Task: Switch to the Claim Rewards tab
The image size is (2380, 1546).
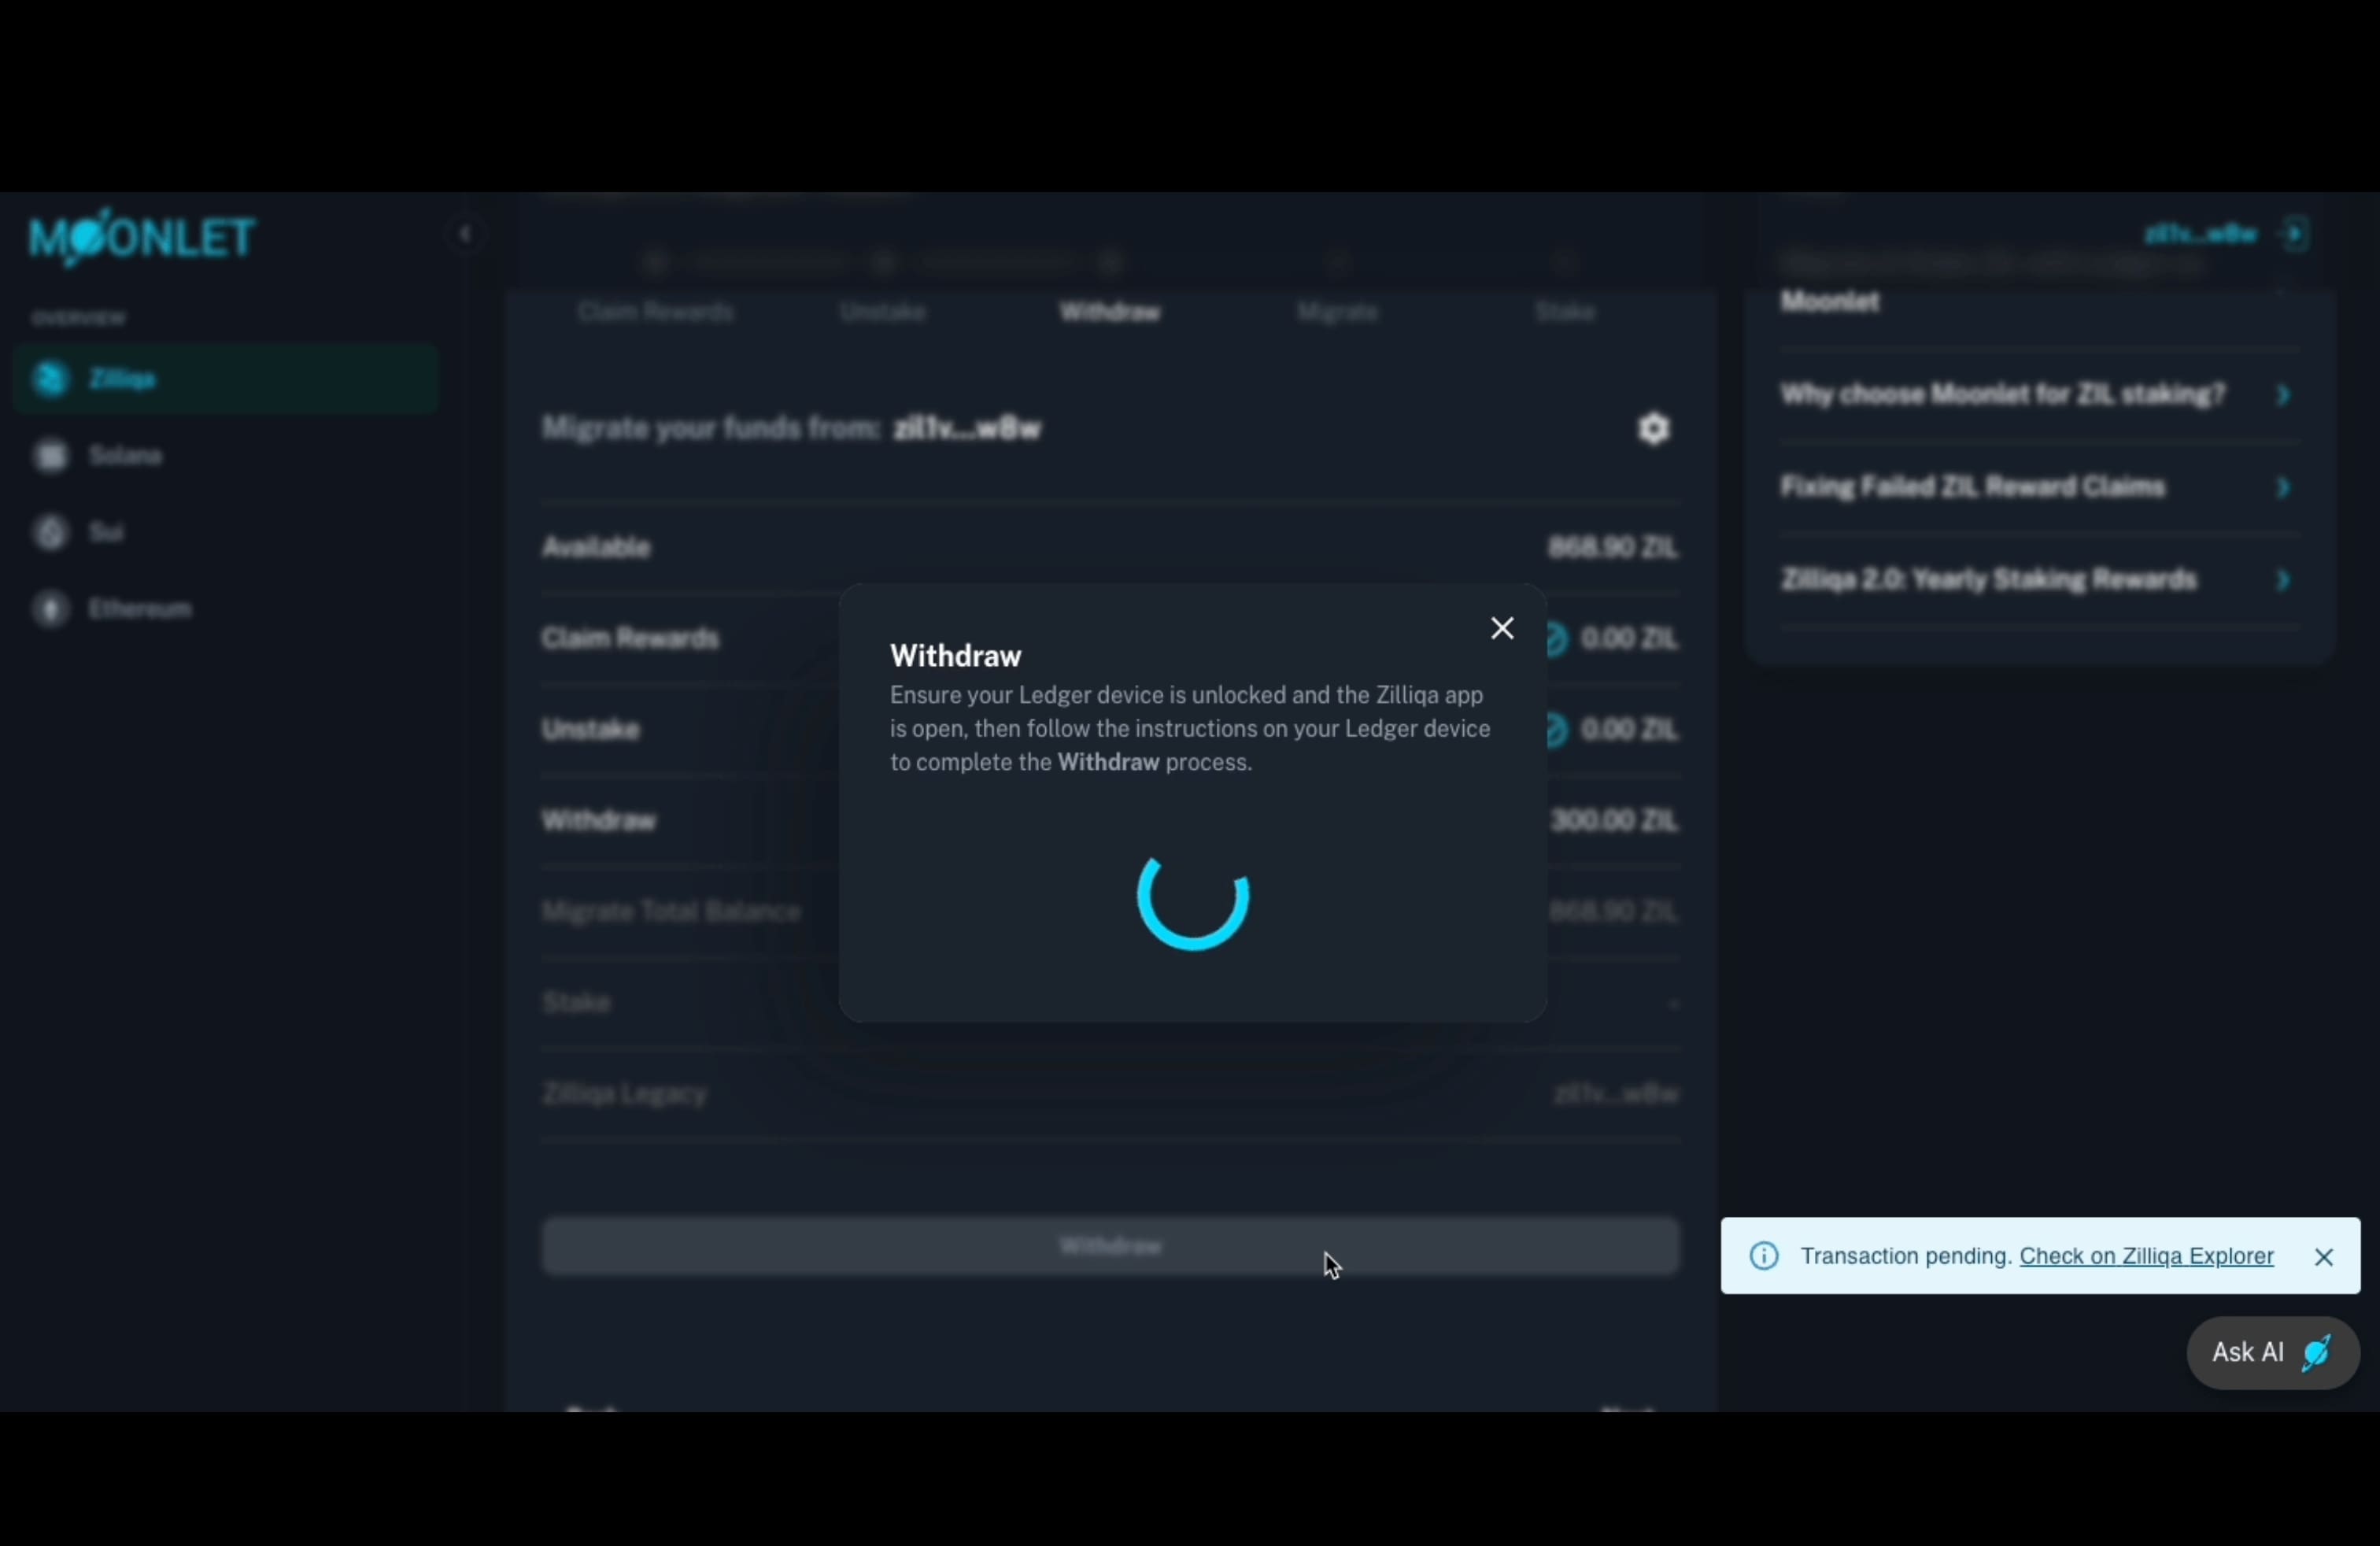Action: [655, 312]
